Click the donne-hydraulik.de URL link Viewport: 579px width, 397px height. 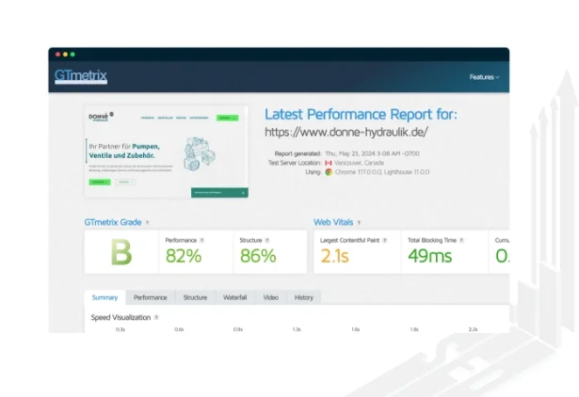point(346,133)
